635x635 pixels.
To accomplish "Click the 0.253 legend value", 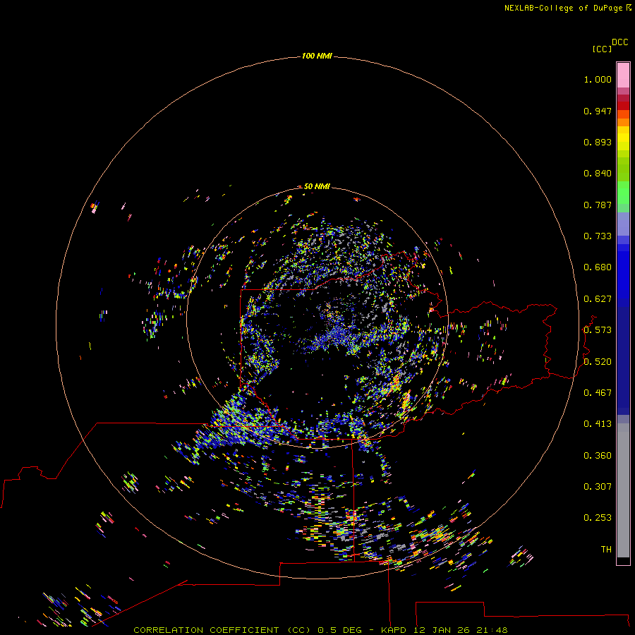I will point(598,518).
